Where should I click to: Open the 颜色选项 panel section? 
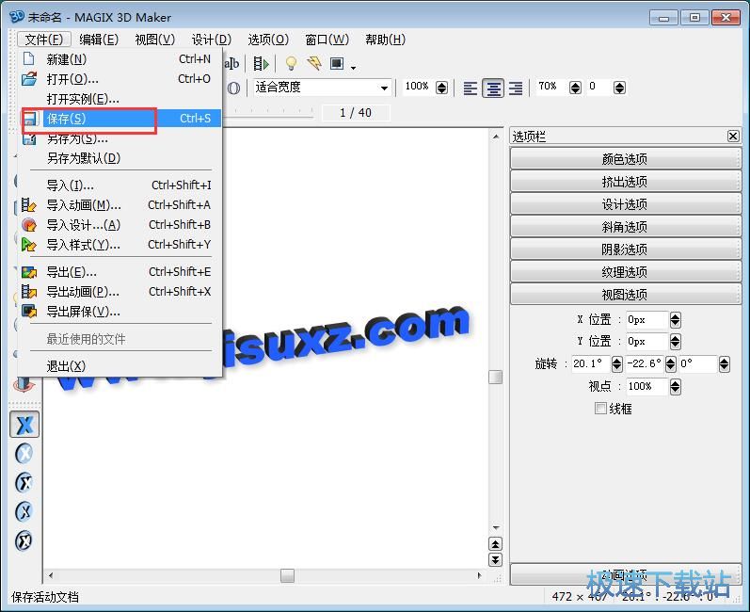pos(625,158)
